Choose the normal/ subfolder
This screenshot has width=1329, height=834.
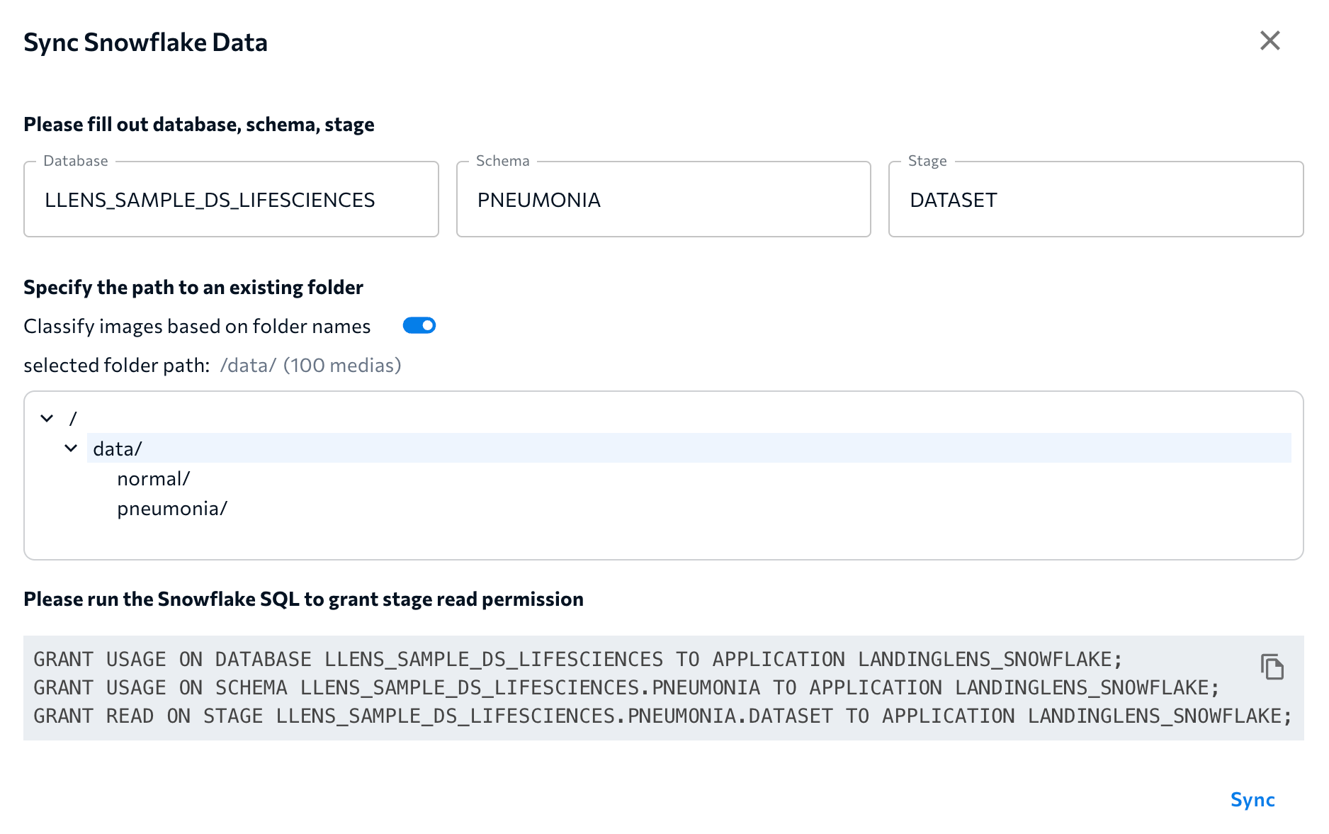154,479
